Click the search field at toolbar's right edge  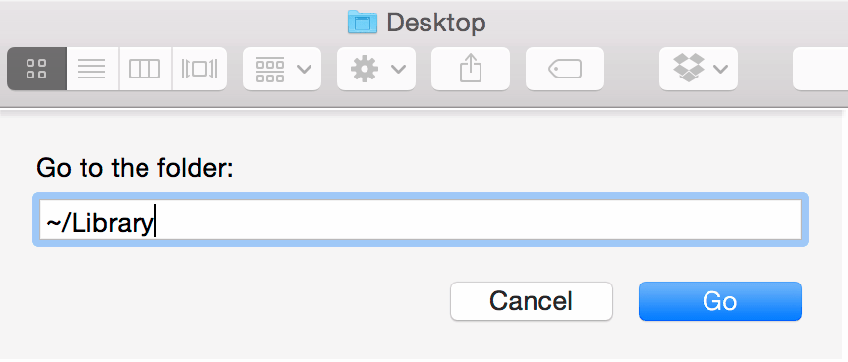point(820,69)
